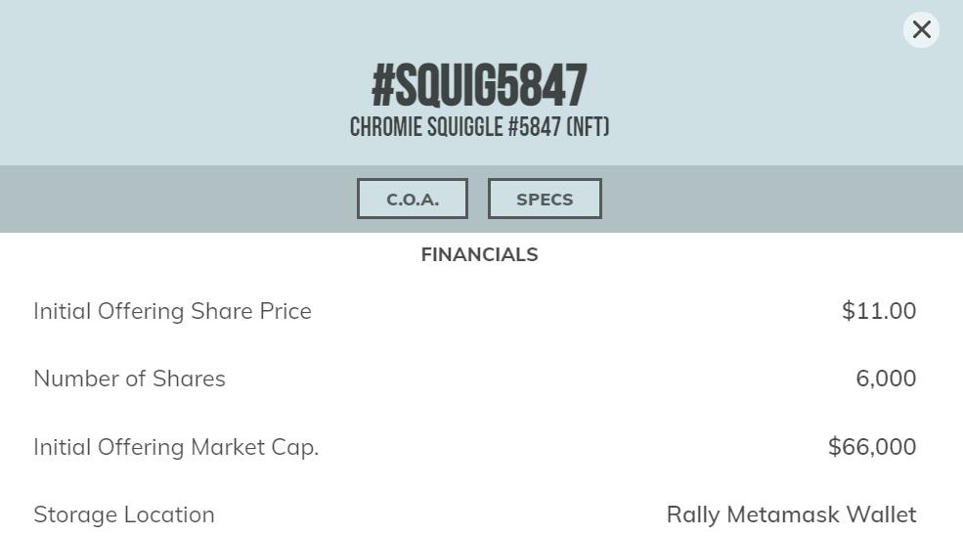Screen dimensions: 963x536
Task: Click the Initial Offering Share Price label
Action: [x=172, y=311]
